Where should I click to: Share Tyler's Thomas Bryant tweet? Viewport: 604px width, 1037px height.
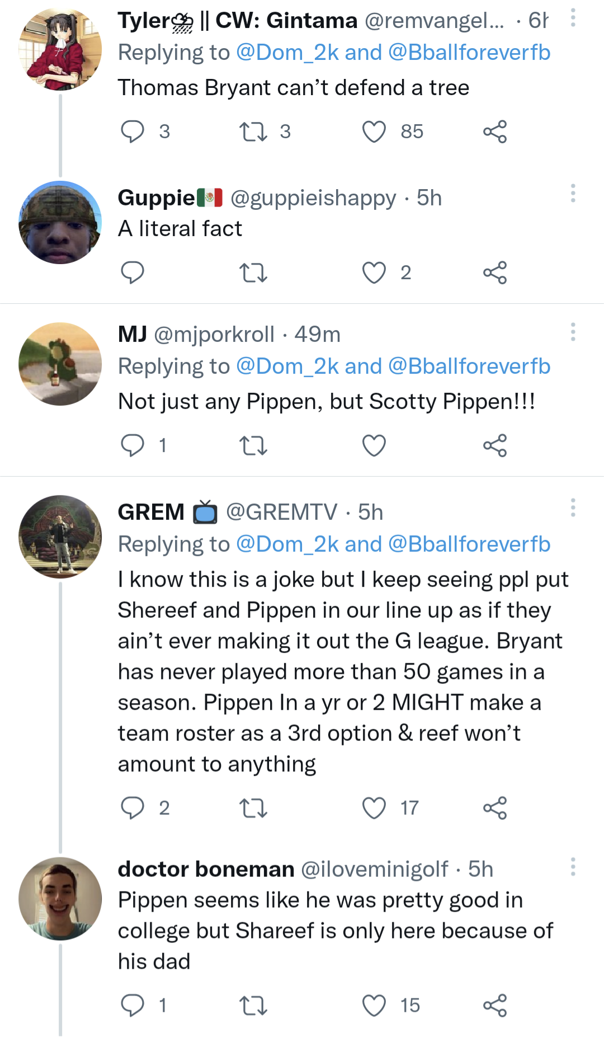[495, 132]
